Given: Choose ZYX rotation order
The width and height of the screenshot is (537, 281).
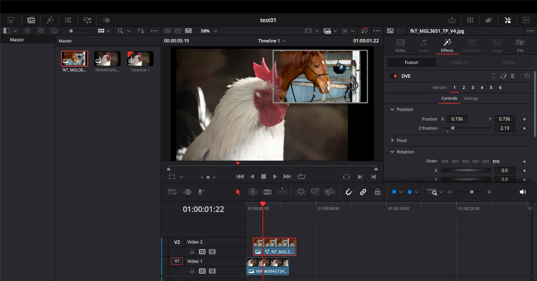Looking at the screenshot, I should [x=496, y=161].
